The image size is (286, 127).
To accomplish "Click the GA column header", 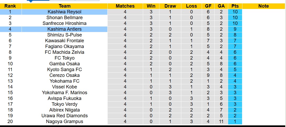I will [x=221, y=6].
